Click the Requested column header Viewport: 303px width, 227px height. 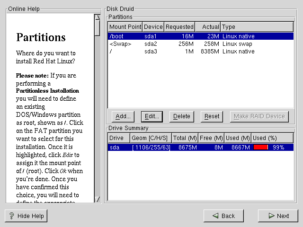[x=179, y=27]
